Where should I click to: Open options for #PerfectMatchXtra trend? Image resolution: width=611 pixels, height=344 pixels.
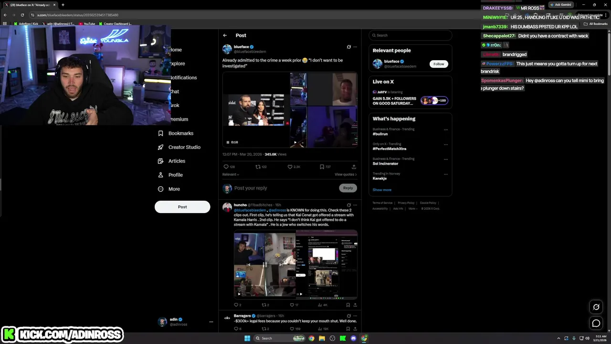(446, 144)
